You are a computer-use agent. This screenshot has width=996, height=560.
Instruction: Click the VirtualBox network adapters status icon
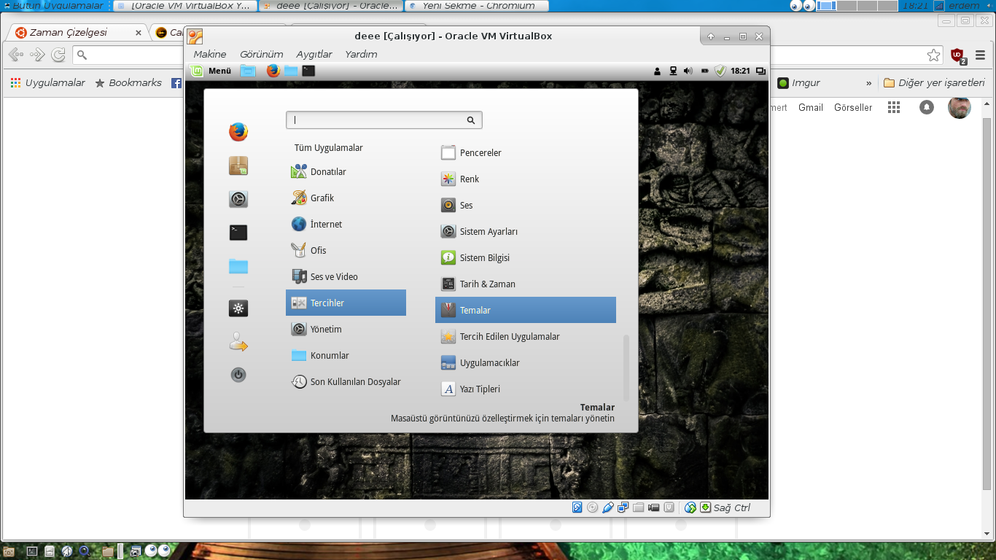click(623, 507)
